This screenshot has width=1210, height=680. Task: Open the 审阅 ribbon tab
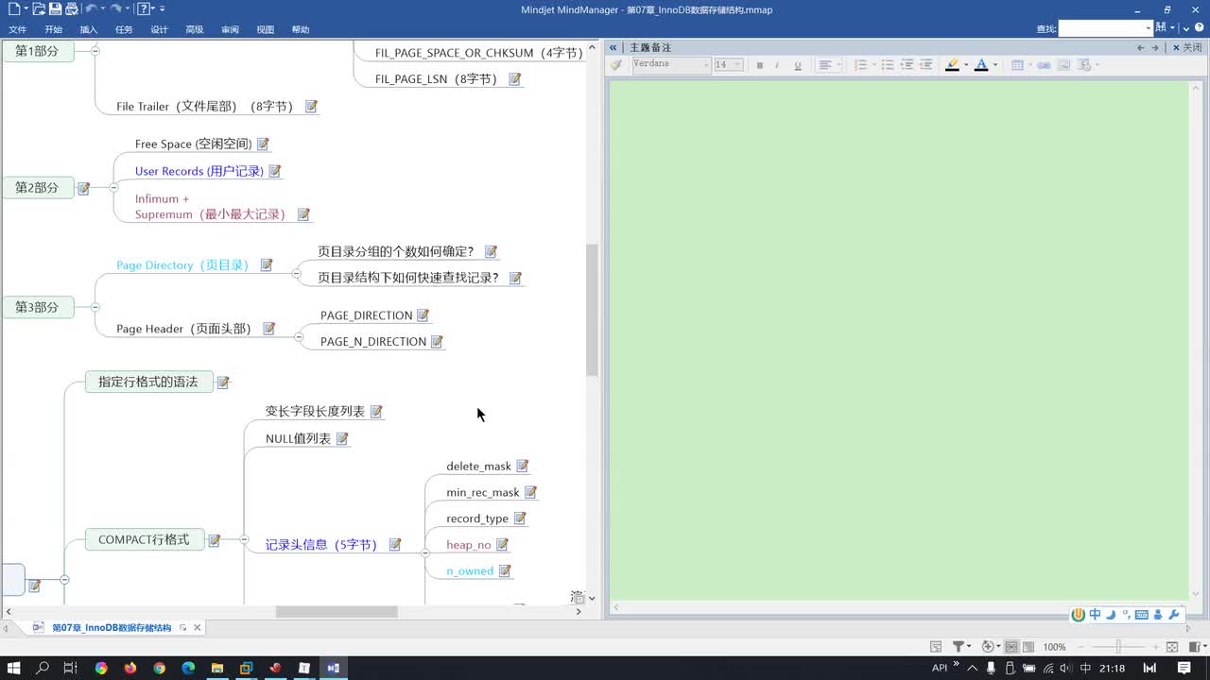pos(230,30)
